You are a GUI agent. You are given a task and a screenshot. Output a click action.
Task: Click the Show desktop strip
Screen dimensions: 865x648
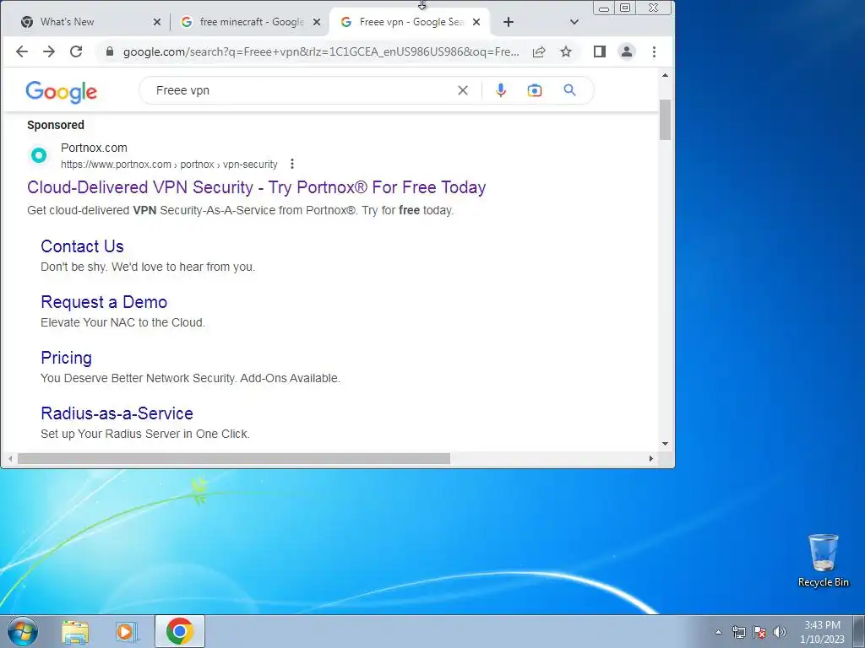[x=859, y=631]
